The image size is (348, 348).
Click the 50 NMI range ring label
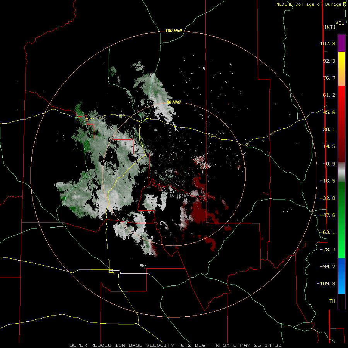click(x=174, y=102)
